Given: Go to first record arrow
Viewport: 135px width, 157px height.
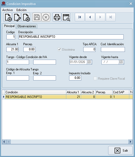Looking at the screenshot, I should click(80, 17).
